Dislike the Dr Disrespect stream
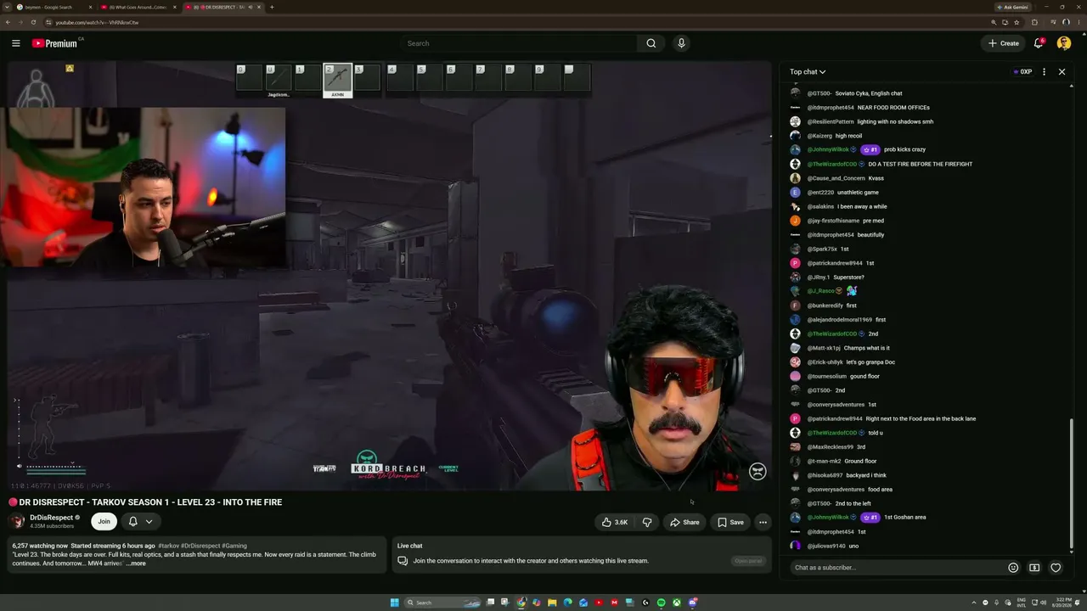The image size is (1087, 611). [647, 522]
